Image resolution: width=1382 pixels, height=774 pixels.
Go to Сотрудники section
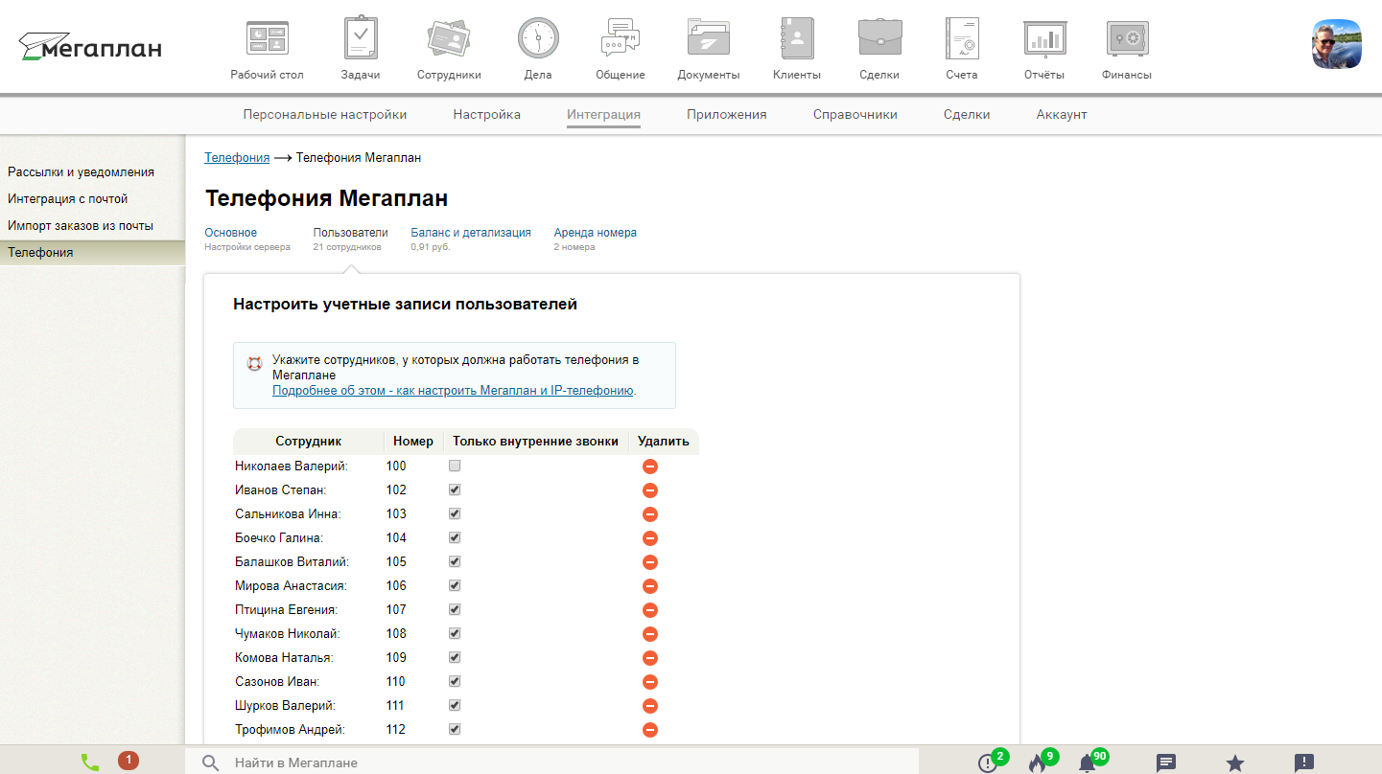[x=449, y=49]
